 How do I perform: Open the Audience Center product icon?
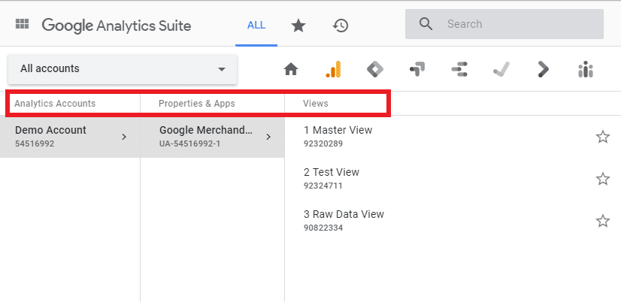(586, 69)
